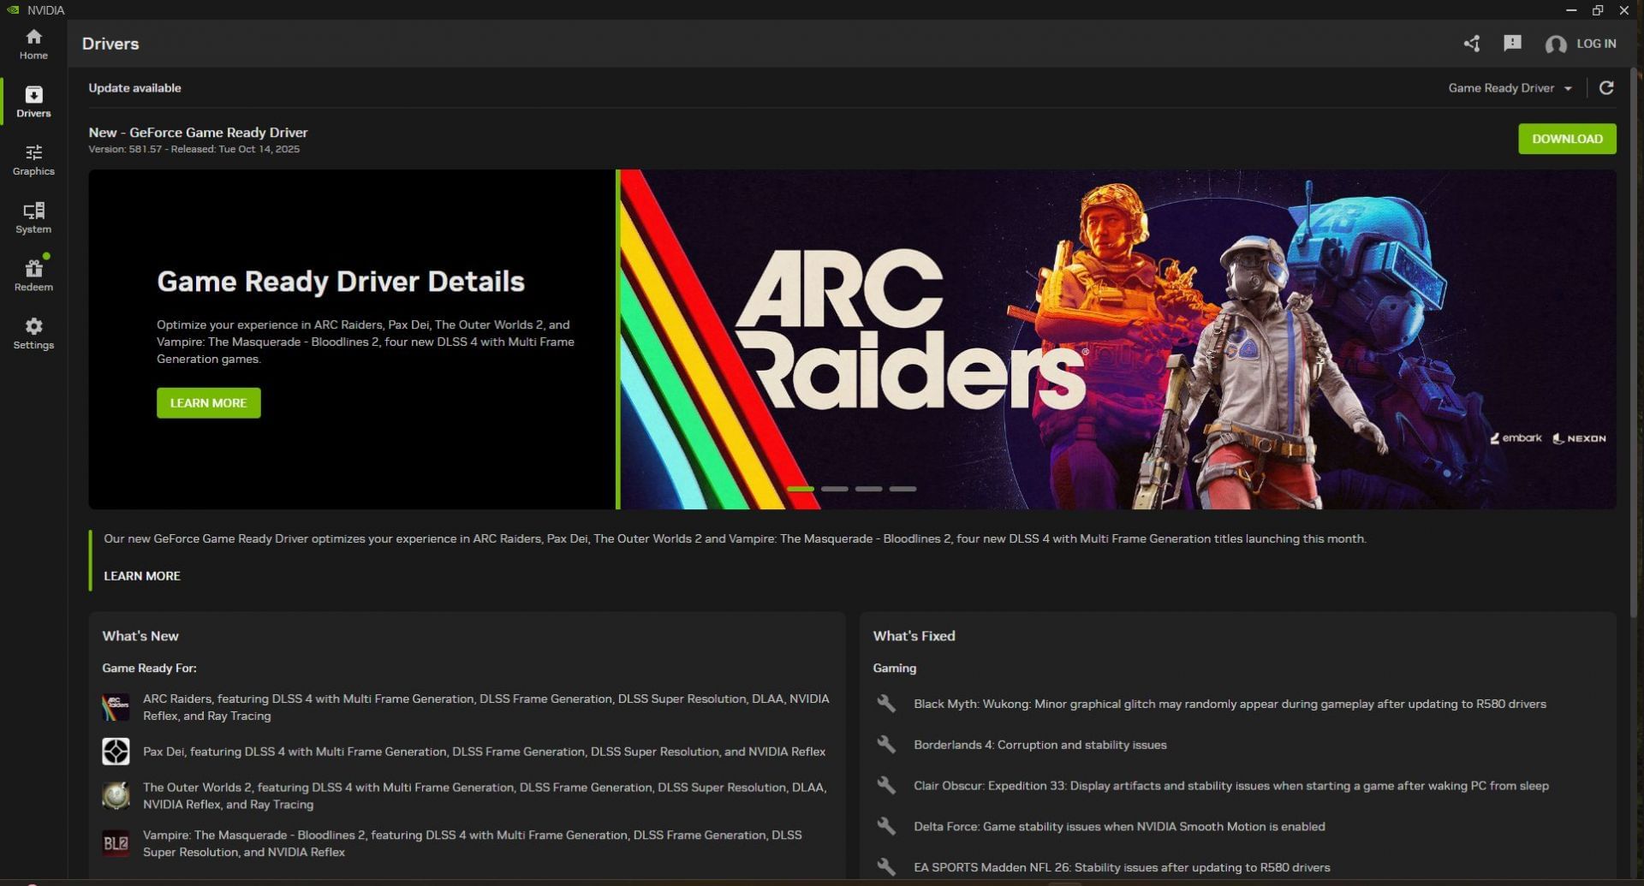Expand the Game Ready Driver dropdown

[1510, 88]
